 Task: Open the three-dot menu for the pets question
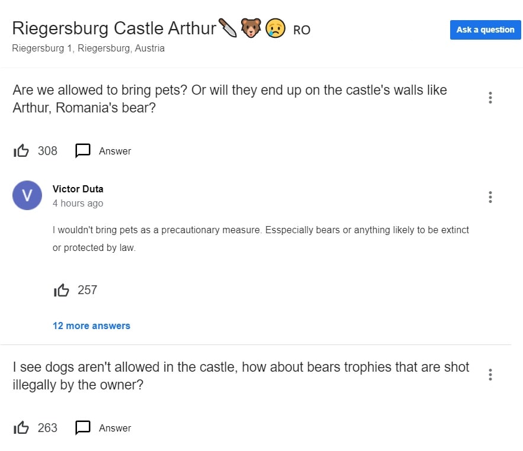pyautogui.click(x=490, y=98)
